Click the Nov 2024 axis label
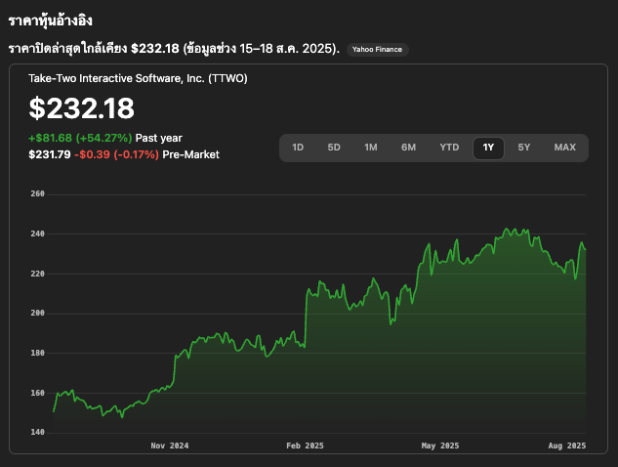Viewport: 618px width, 467px height. [x=170, y=446]
